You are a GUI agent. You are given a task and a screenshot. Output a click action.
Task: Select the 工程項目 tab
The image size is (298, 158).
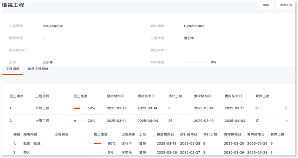[x=13, y=69]
